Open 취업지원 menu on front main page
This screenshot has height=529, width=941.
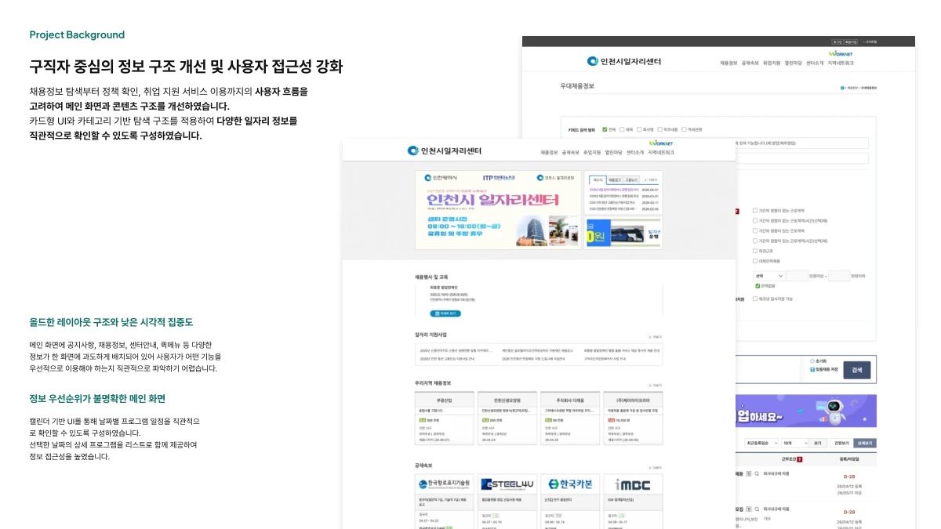(592, 152)
